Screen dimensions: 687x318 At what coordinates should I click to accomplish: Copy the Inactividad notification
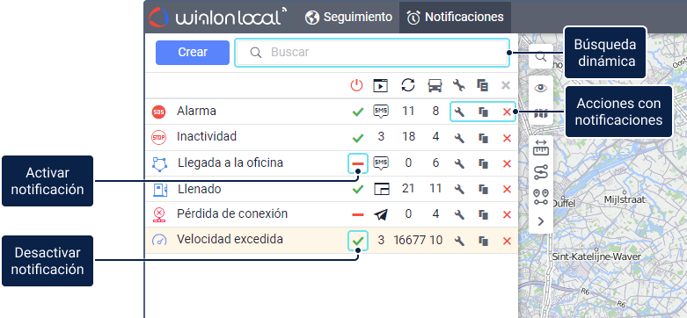pos(483,138)
